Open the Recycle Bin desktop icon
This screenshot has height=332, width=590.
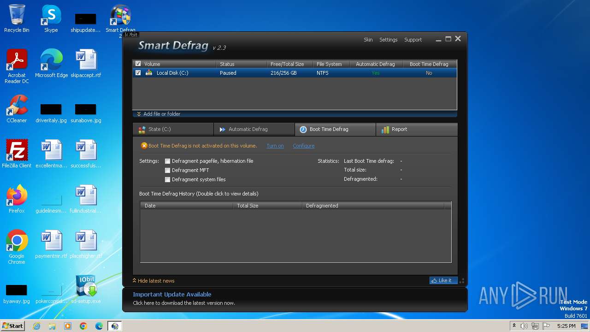pos(17,18)
